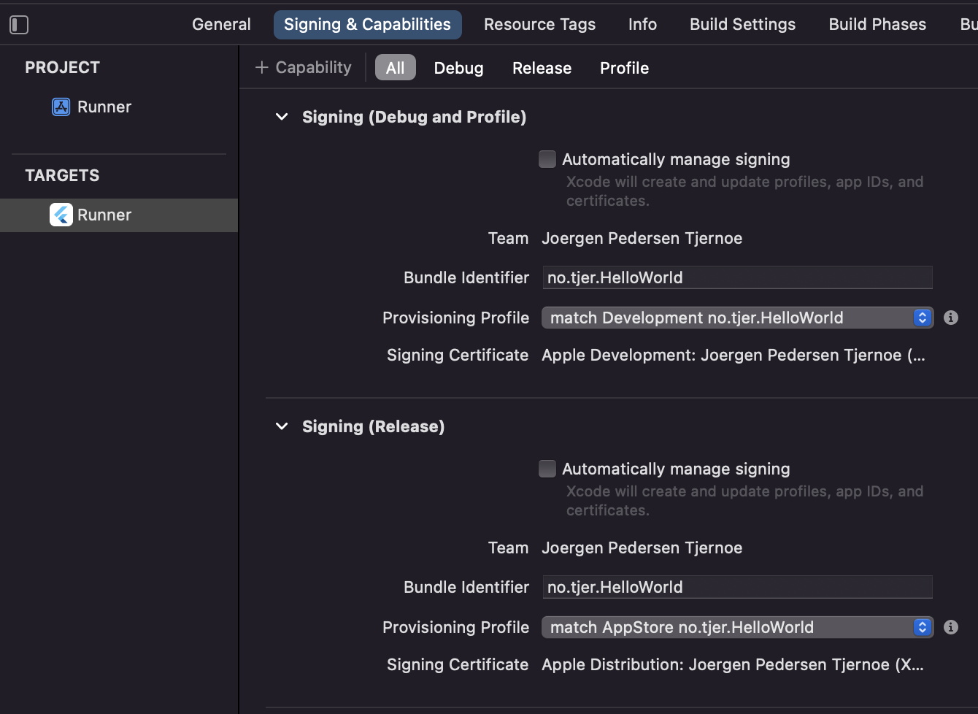
Task: Collapse the Signing (Release) section
Action: [x=282, y=426]
